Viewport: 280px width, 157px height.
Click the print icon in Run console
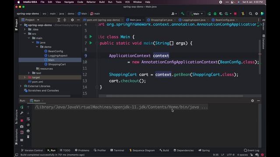click(28, 131)
